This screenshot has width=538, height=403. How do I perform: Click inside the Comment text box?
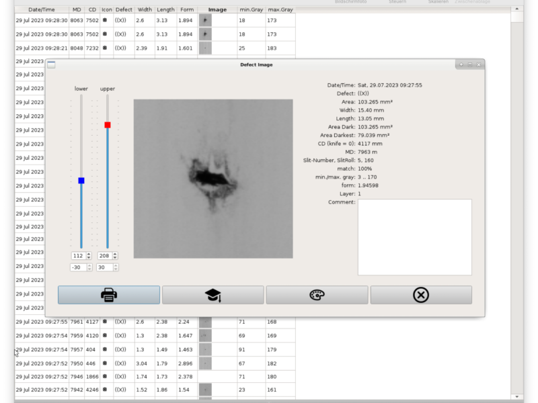[414, 237]
